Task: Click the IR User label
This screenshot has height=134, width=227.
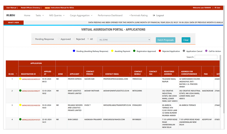Action: tap(217, 8)
